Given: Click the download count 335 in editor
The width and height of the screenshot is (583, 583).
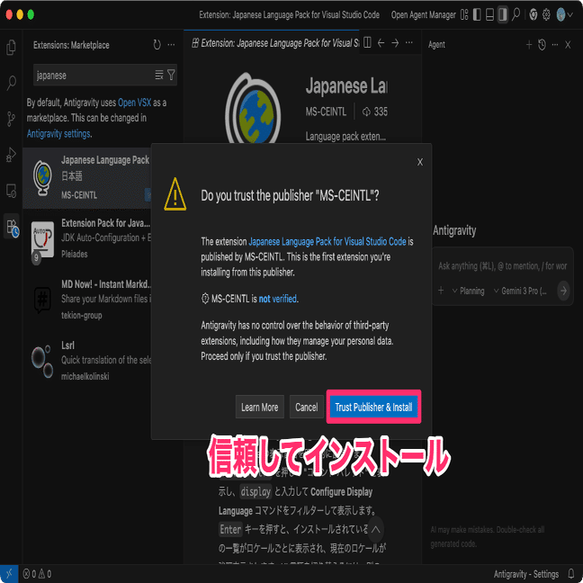Looking at the screenshot, I should tap(375, 112).
